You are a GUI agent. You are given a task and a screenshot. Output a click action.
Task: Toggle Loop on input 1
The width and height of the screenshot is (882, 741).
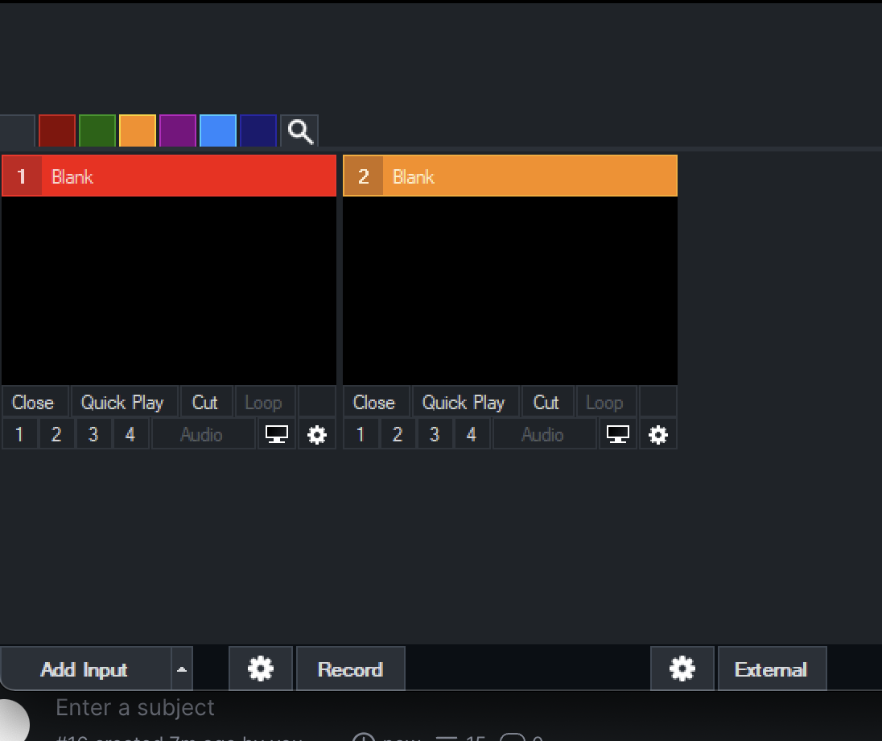tap(263, 403)
